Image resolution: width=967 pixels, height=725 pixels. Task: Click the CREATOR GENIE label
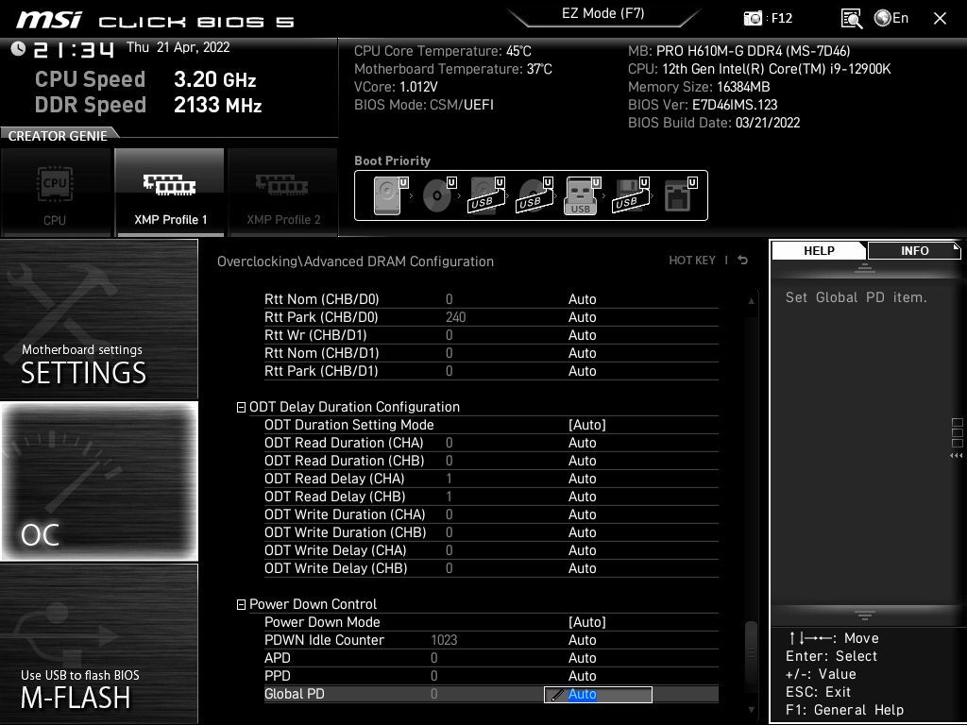(x=58, y=136)
